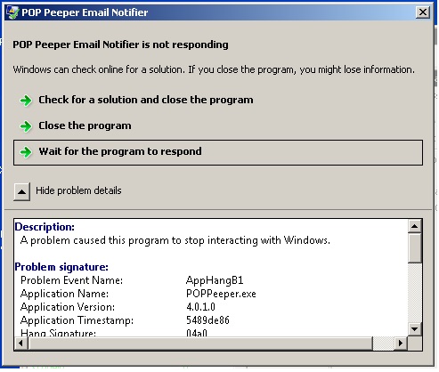Close the POP Peeper dialog window
The height and width of the screenshot is (372, 439).
coord(423,12)
